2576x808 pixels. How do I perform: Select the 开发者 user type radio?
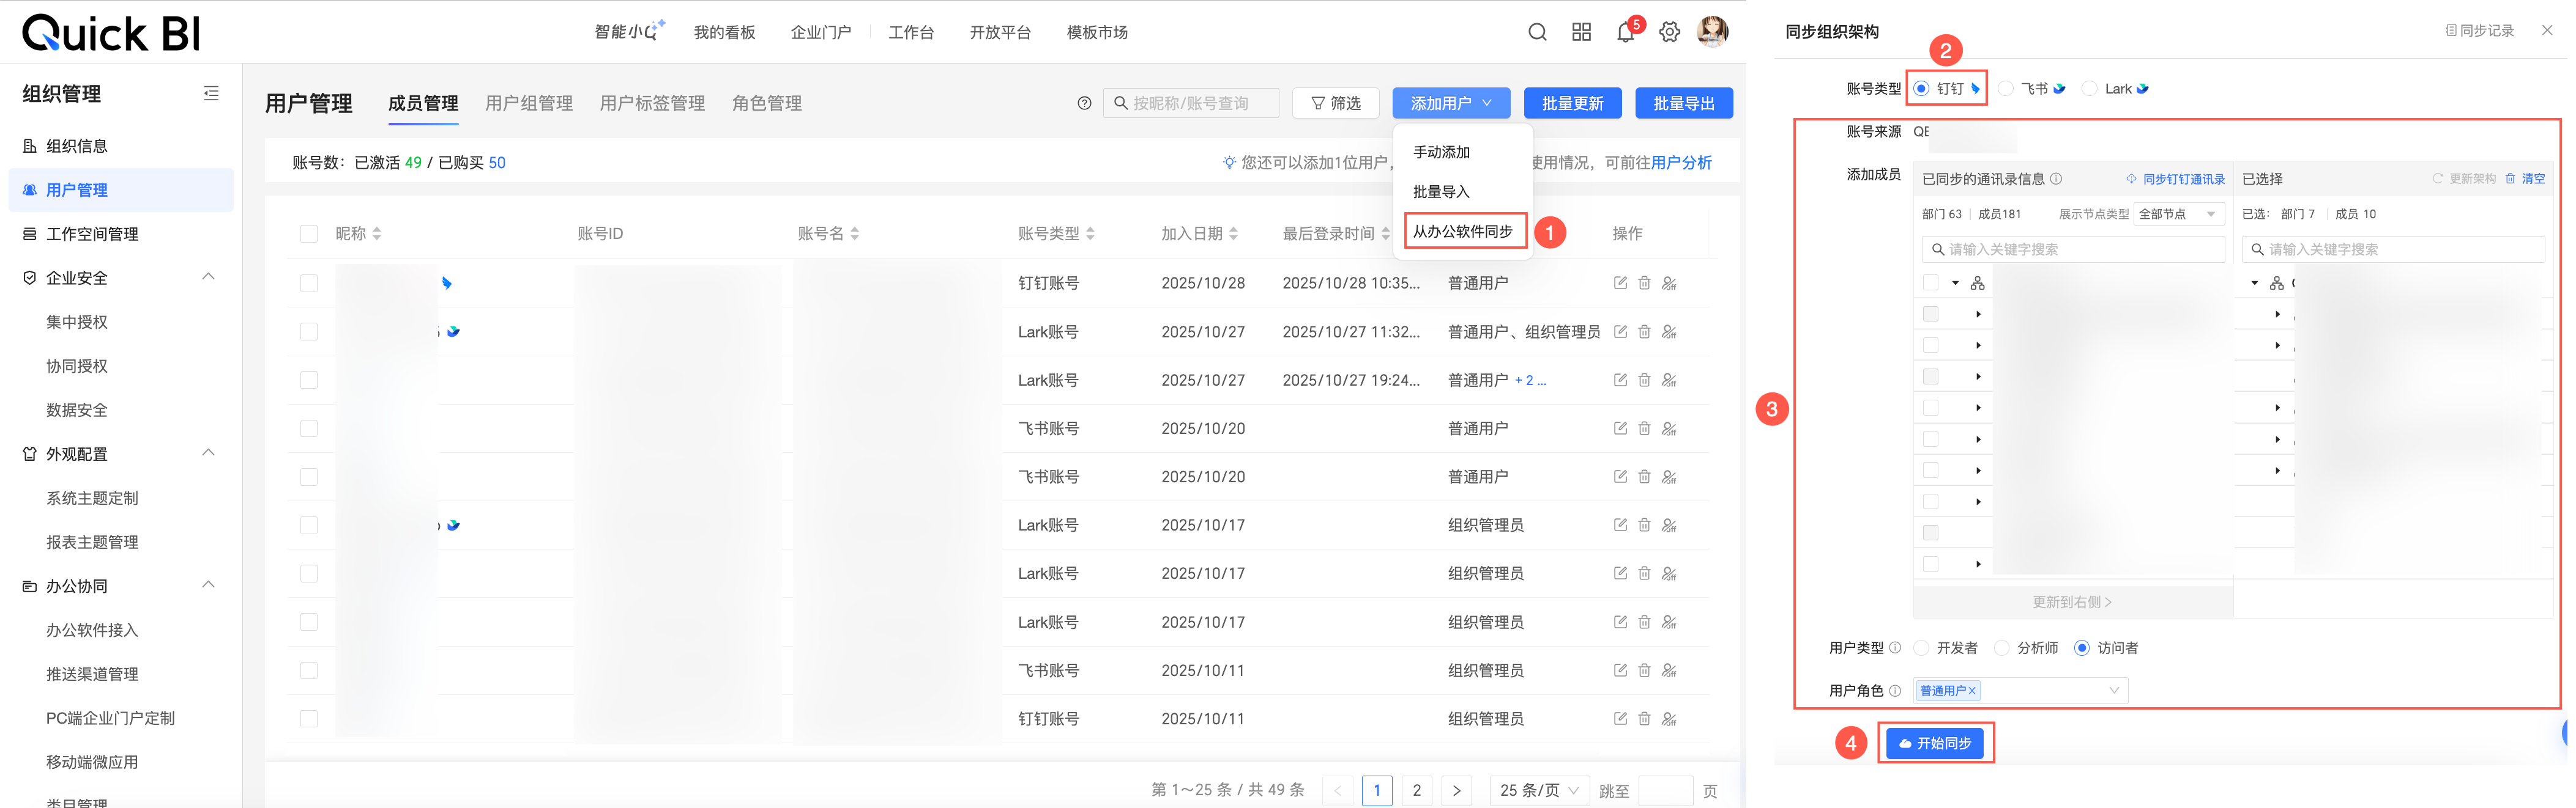click(x=1921, y=648)
